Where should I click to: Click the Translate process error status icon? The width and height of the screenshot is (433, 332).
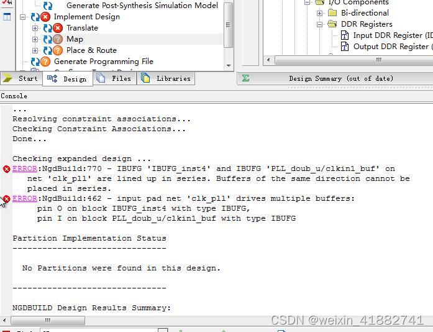pyautogui.click(x=58, y=28)
